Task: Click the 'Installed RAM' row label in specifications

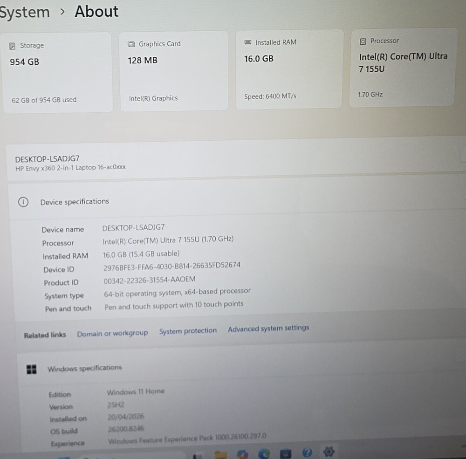Action: point(65,256)
